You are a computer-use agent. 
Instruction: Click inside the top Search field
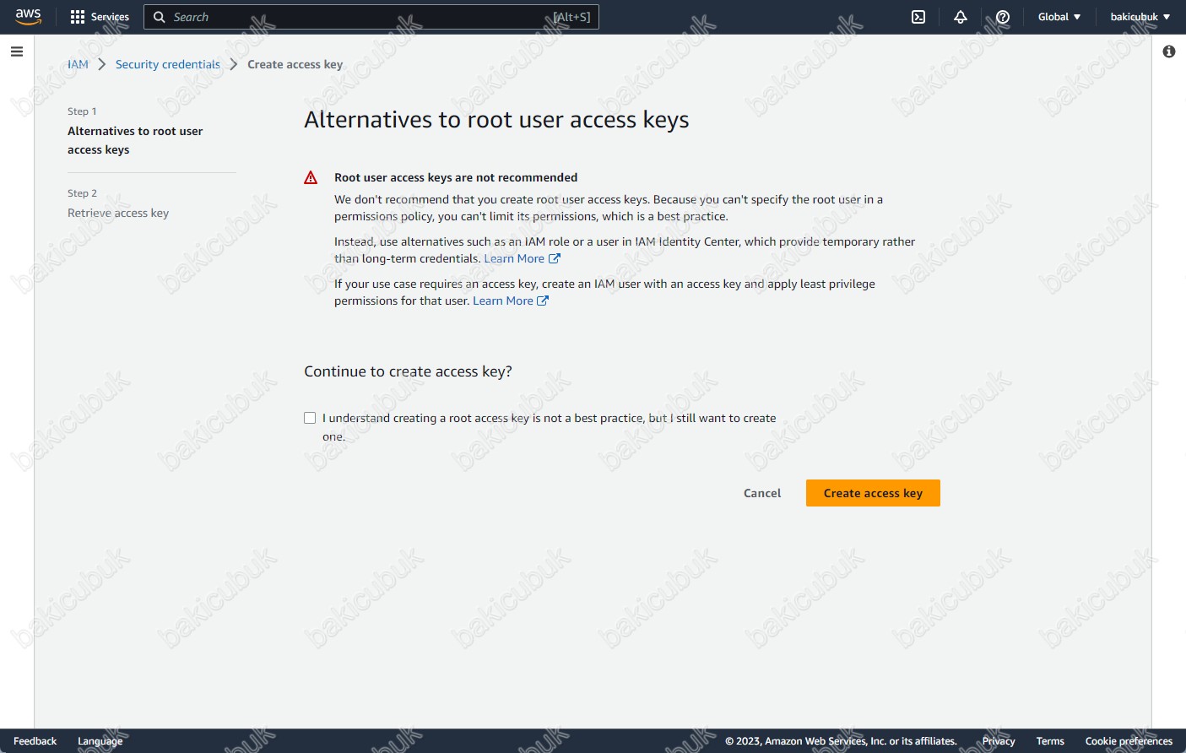[371, 17]
